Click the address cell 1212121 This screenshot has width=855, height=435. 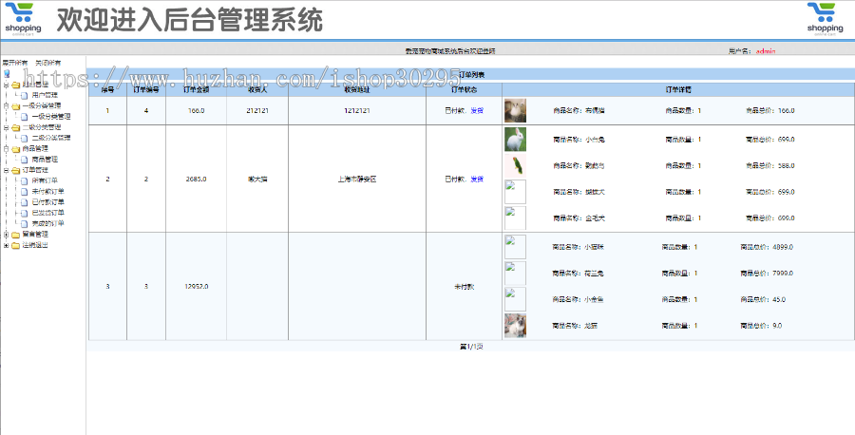click(x=357, y=111)
